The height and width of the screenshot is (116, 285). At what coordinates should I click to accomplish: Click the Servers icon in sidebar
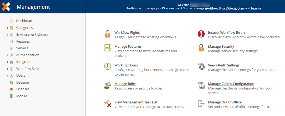click(12, 48)
